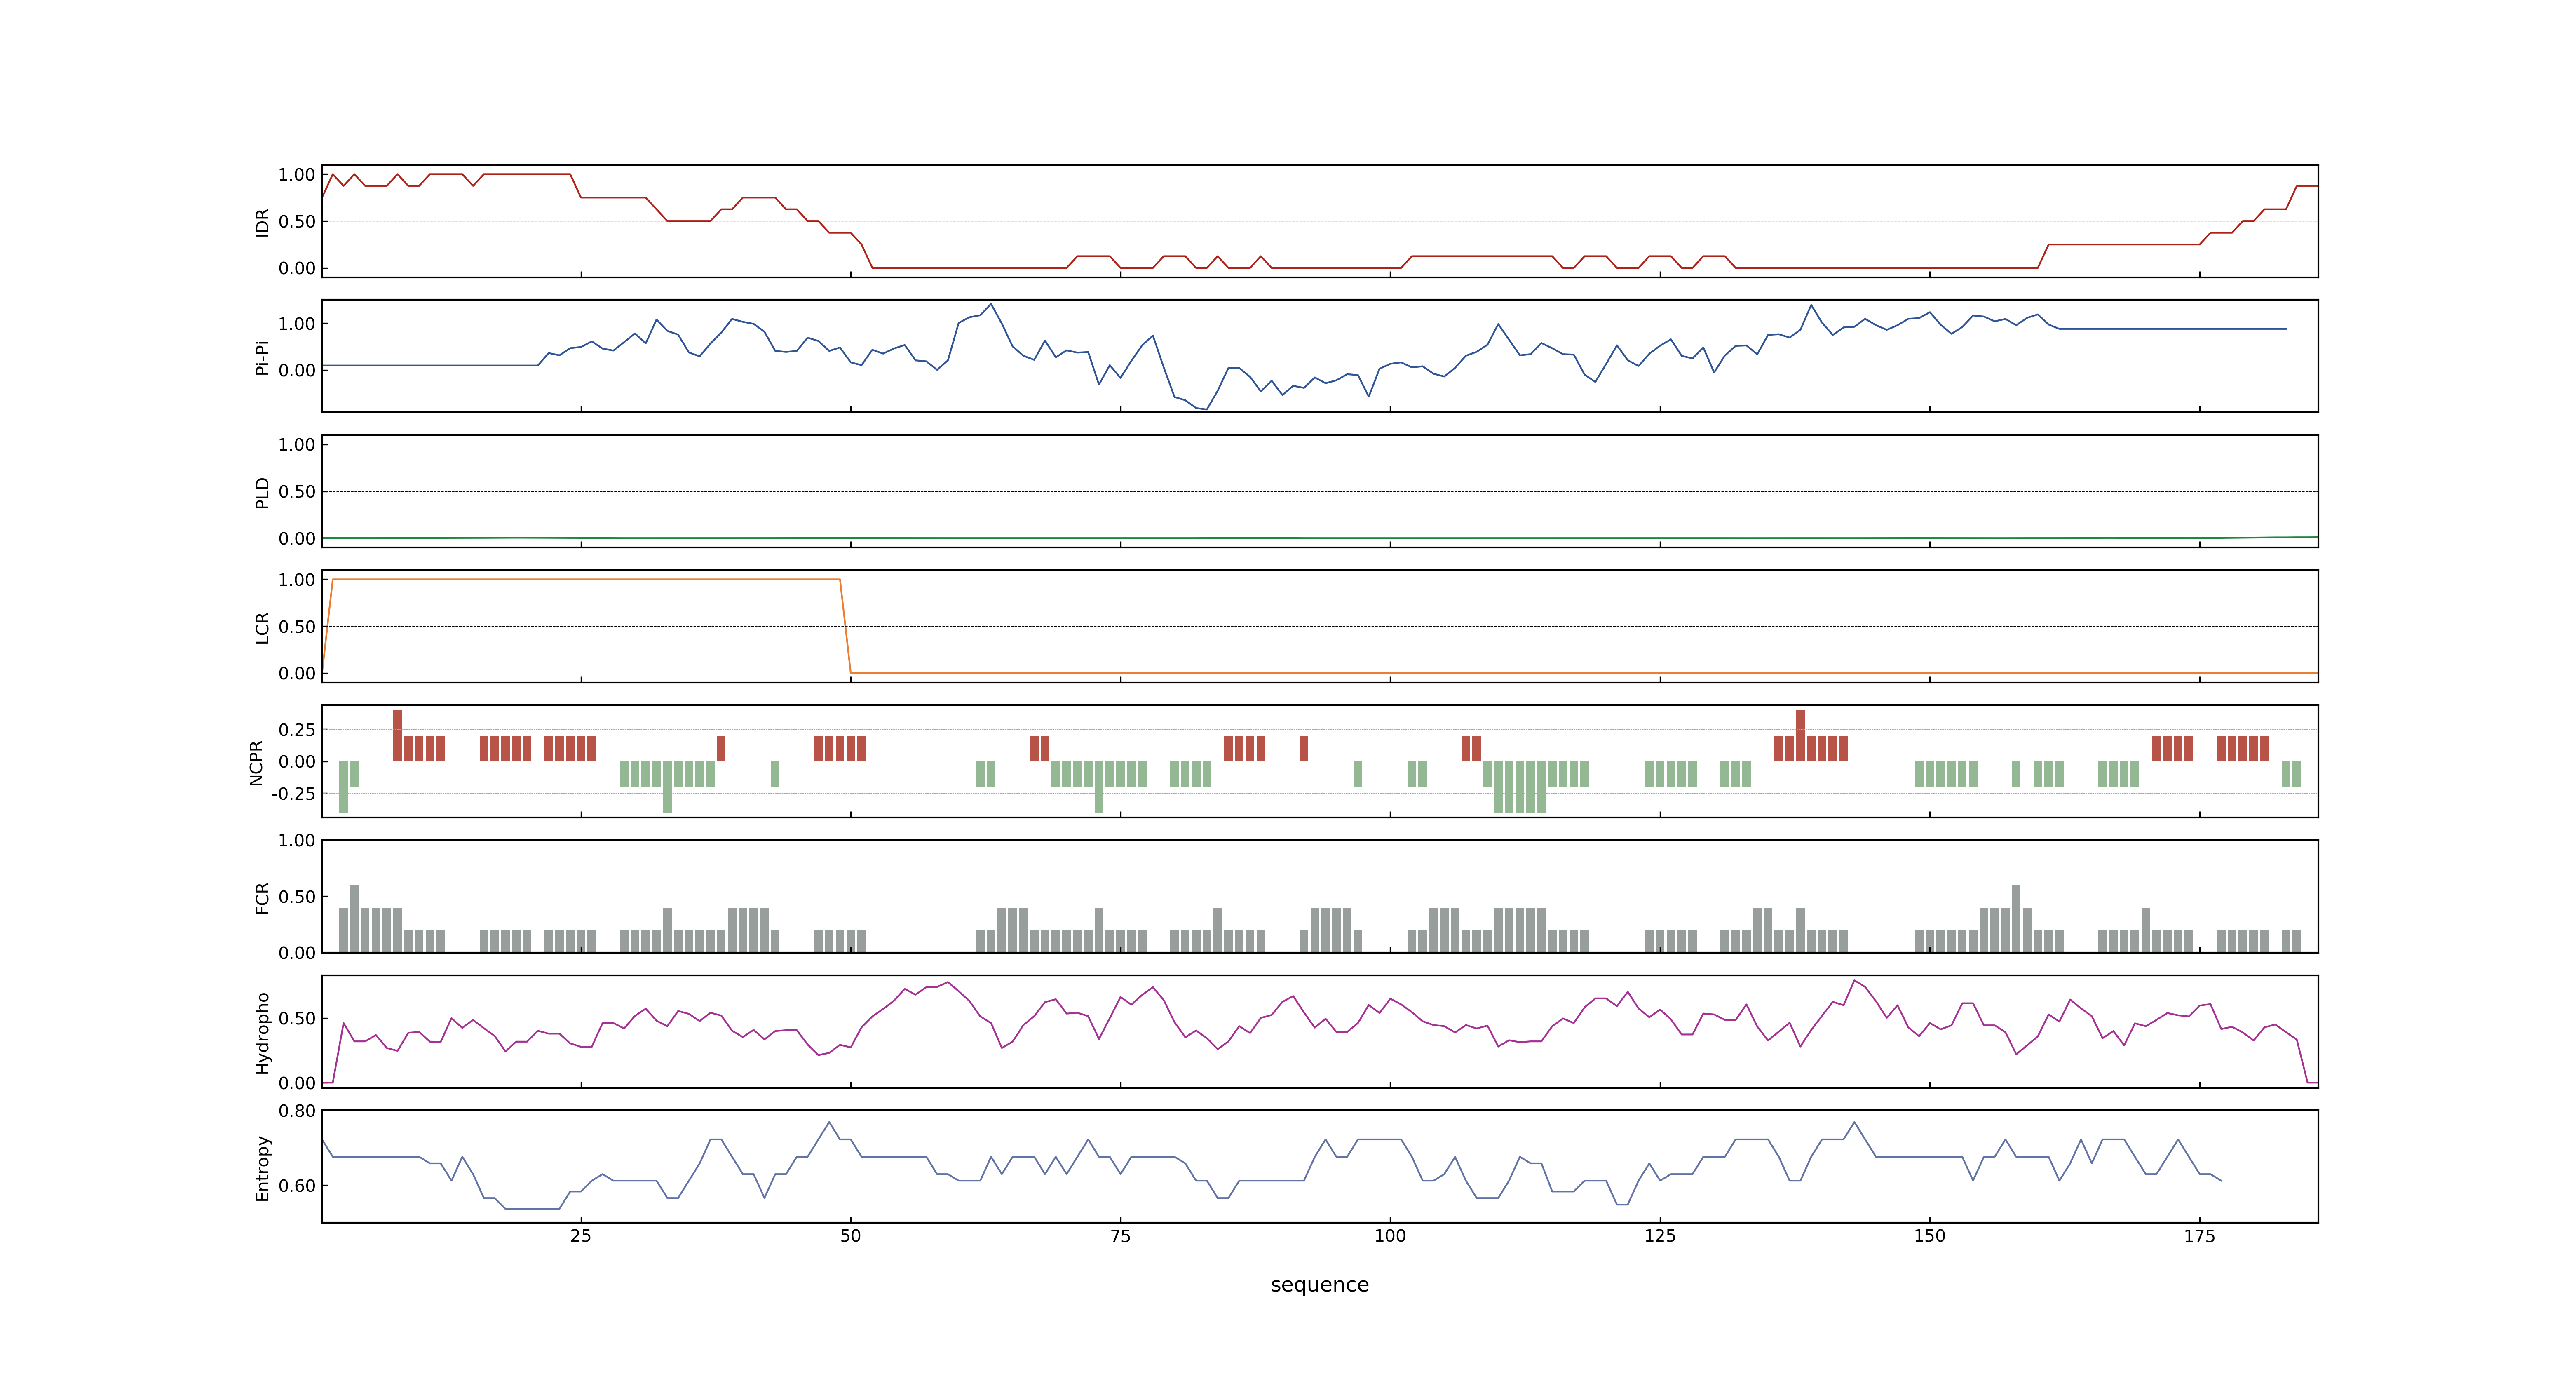This screenshot has height=1374, width=2576.
Task: Click the FCR axis label
Action: 262,898
